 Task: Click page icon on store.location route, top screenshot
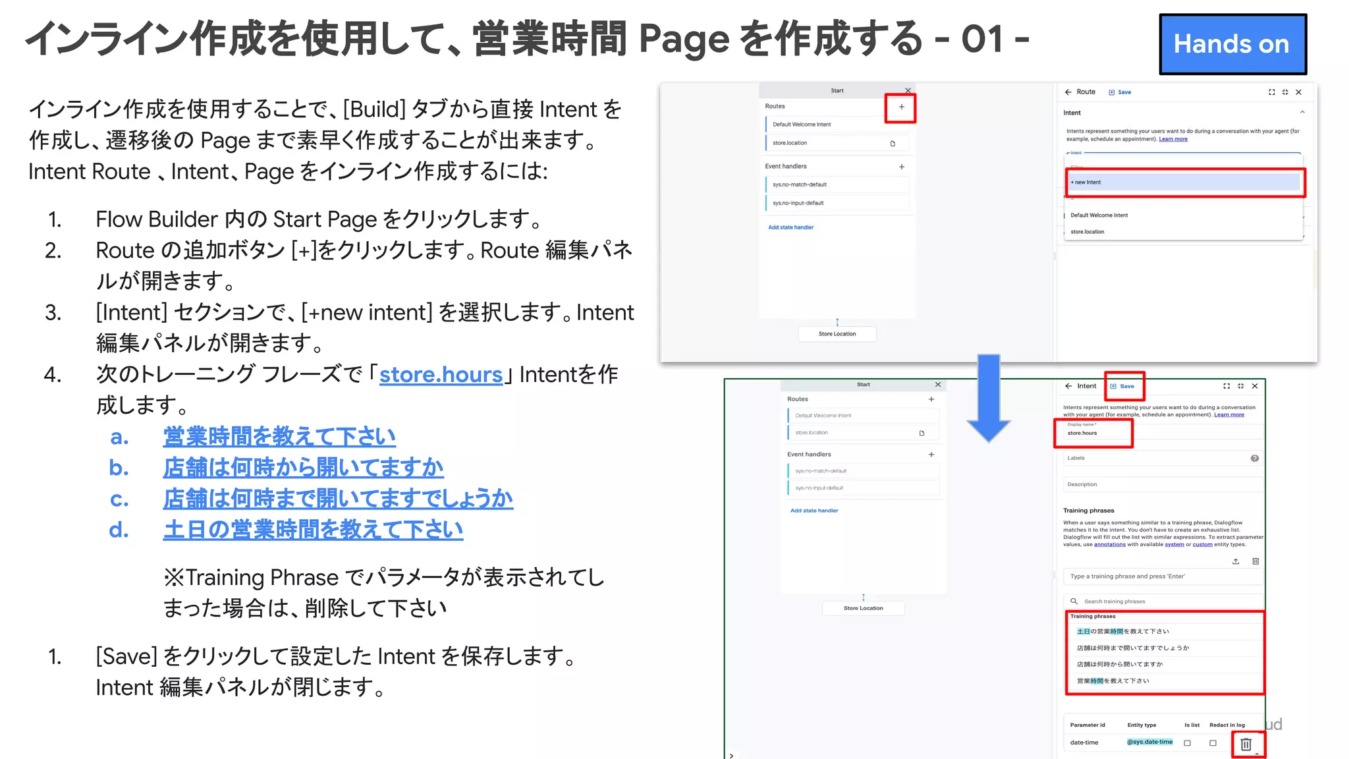coord(893,143)
